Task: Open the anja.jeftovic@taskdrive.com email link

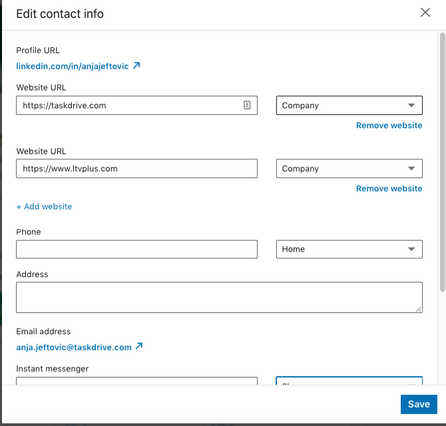Action: pos(74,347)
